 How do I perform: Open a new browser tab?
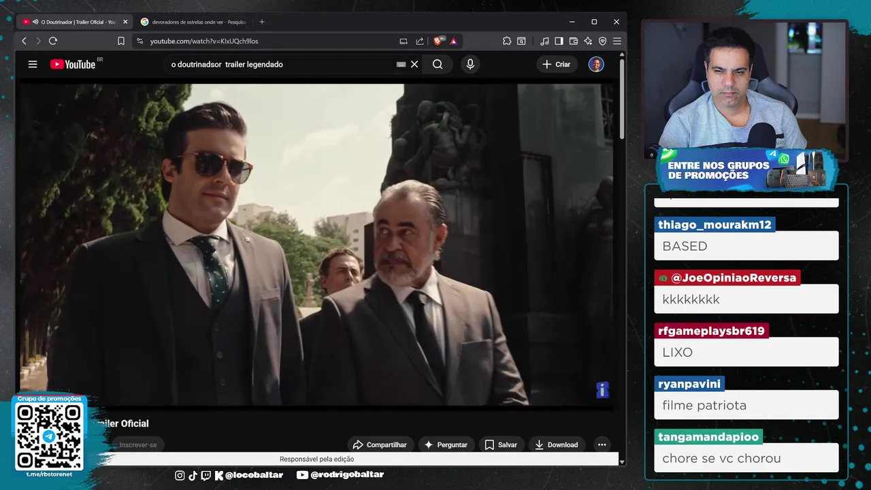click(x=261, y=22)
